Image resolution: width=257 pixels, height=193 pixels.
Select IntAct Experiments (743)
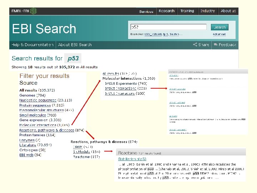tap(126, 84)
